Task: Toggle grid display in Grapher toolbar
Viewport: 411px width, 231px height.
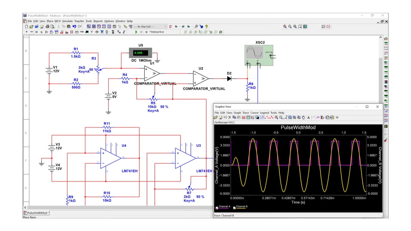Action: point(244,118)
